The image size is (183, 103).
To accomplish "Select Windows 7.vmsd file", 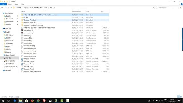I will tap(29, 64).
